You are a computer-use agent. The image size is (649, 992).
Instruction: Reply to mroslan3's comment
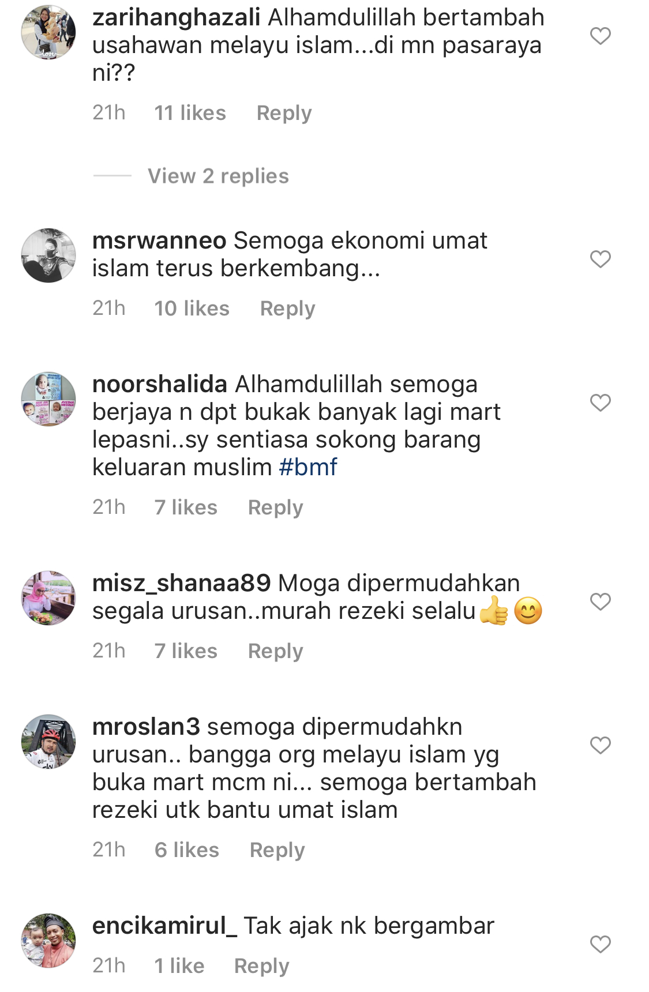tap(277, 850)
